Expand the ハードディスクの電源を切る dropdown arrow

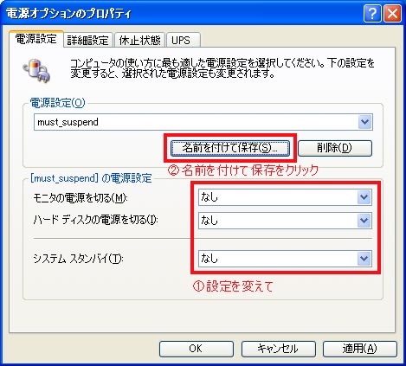coord(364,221)
